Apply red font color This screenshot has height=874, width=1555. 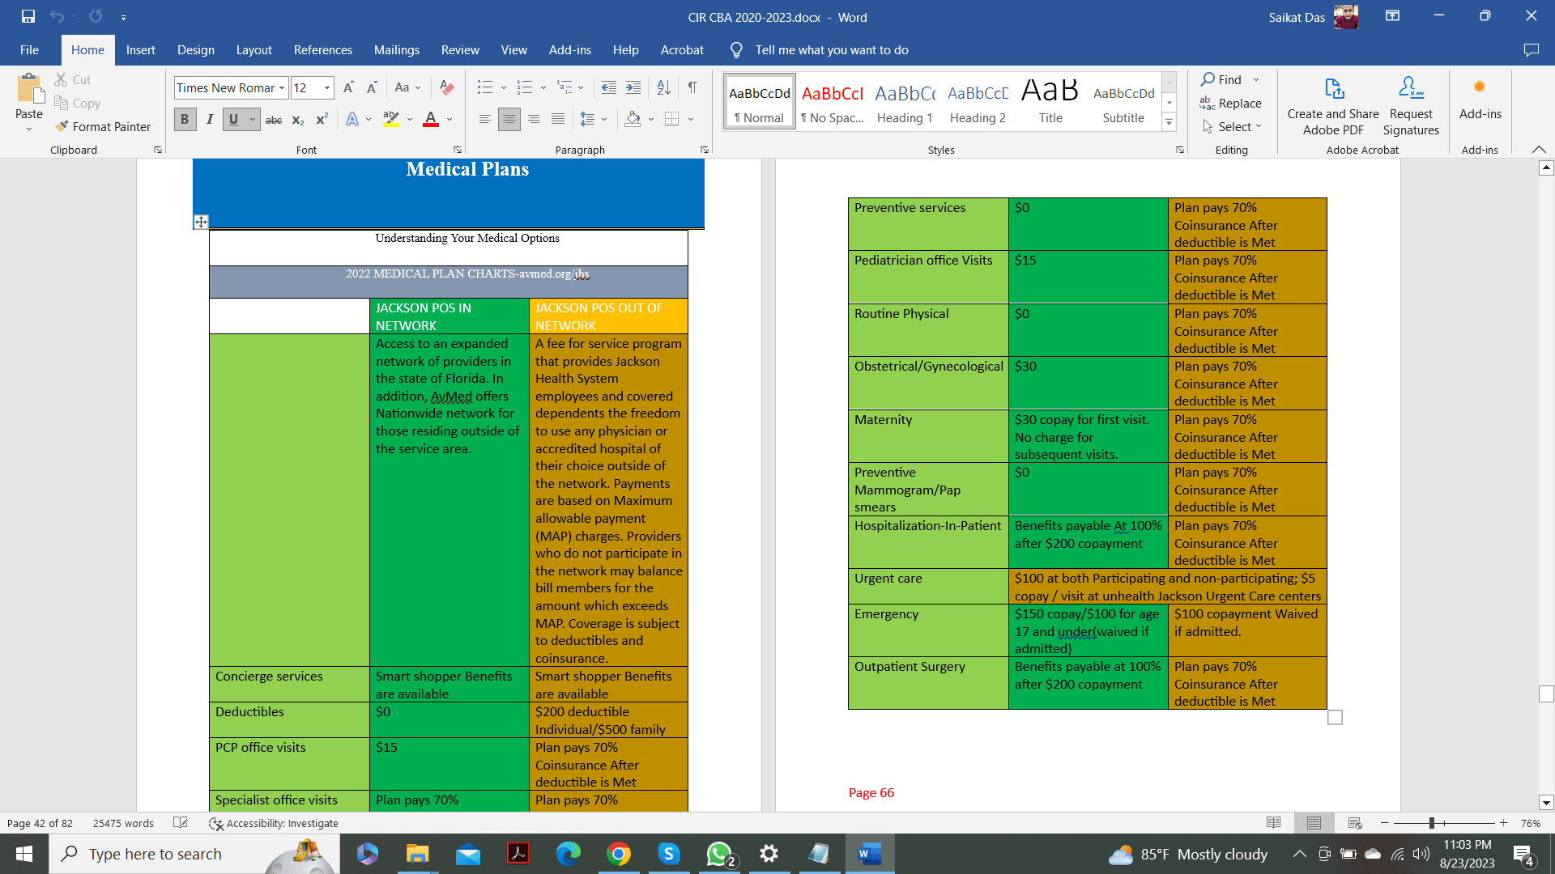431,120
